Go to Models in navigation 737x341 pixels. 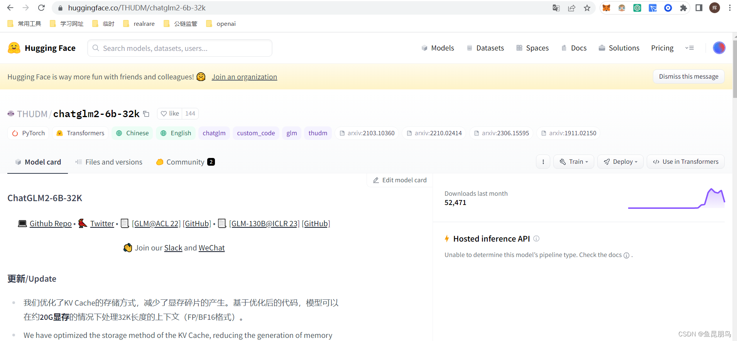click(438, 48)
